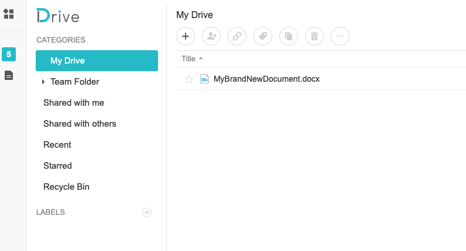Select My Drive category

[97, 61]
